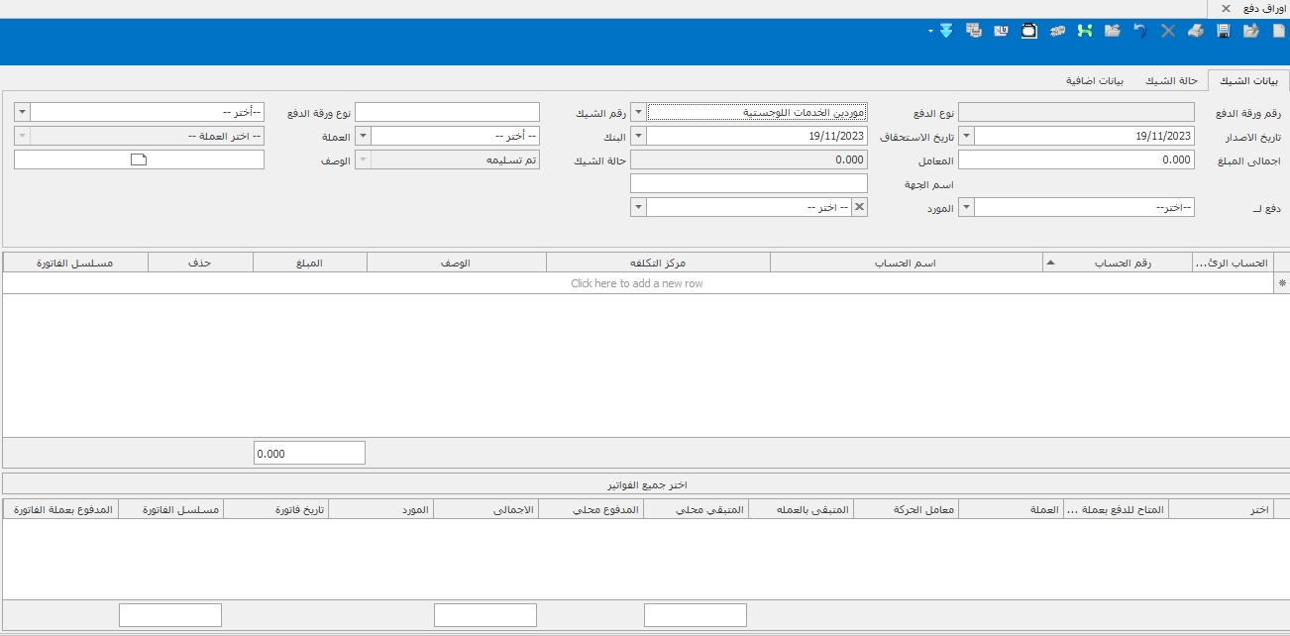
Task: Click the new blank document icon
Action: pos(1278,31)
